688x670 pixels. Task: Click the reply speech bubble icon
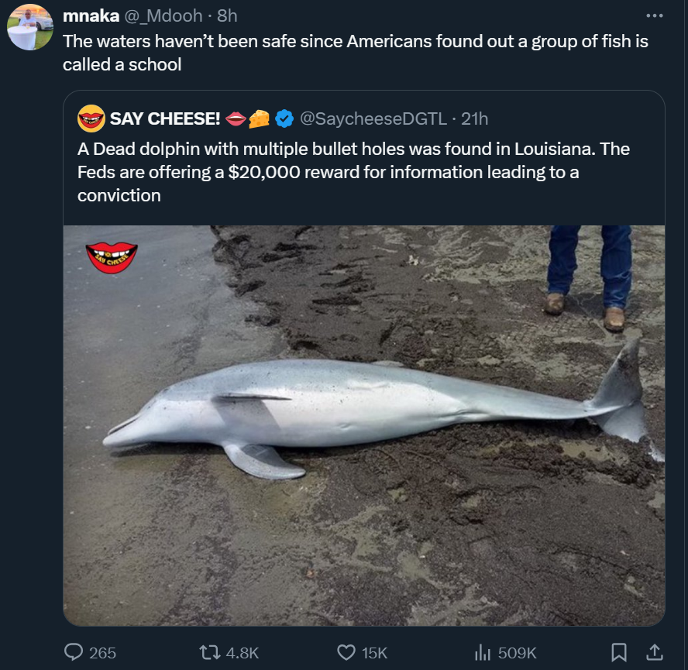coord(75,653)
